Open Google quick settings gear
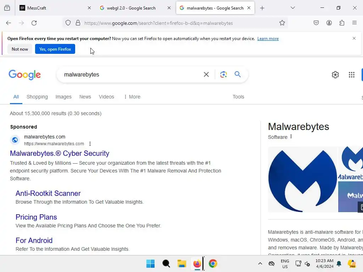This screenshot has width=363, height=272. coord(335,74)
